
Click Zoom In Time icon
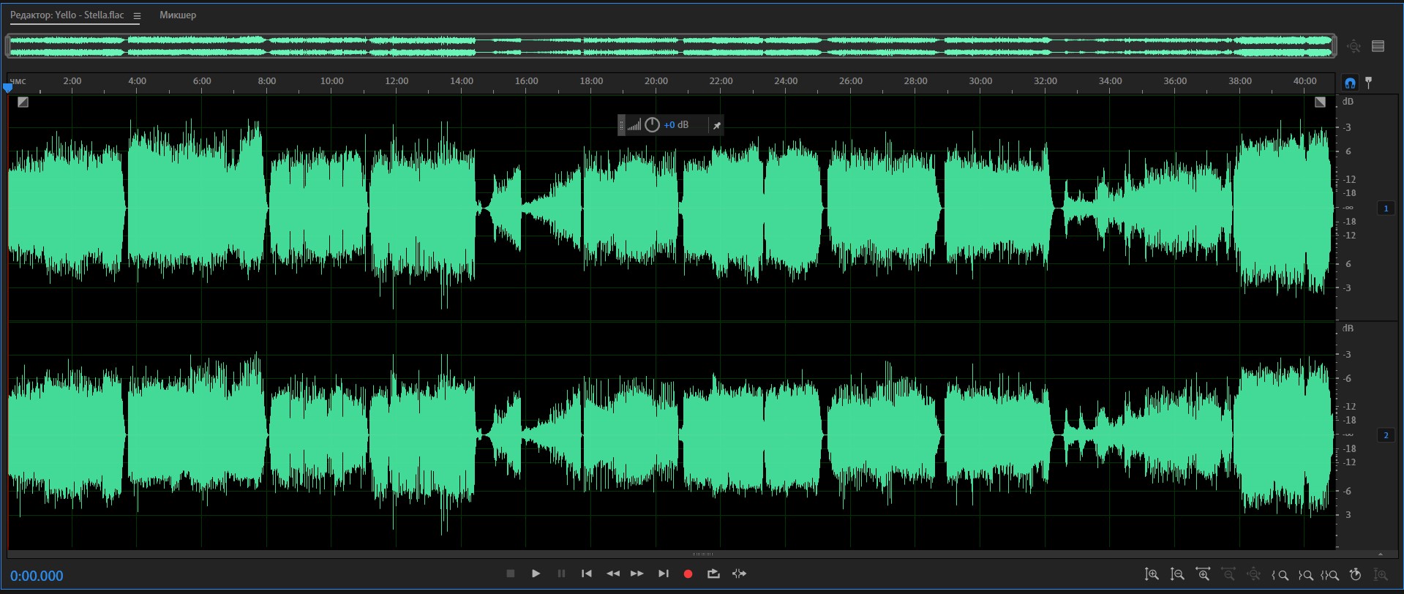point(1203,575)
